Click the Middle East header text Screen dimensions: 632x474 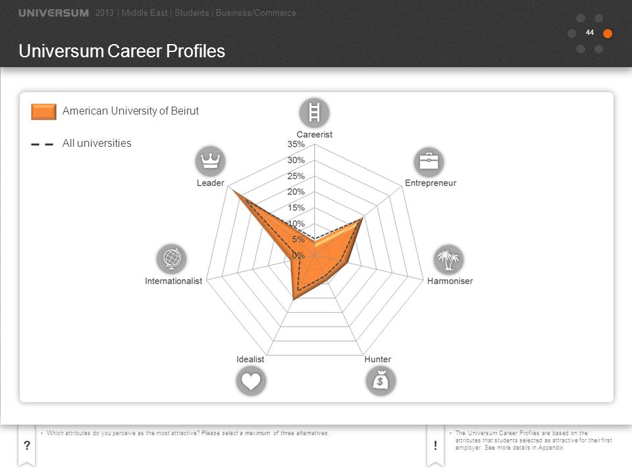click(144, 13)
